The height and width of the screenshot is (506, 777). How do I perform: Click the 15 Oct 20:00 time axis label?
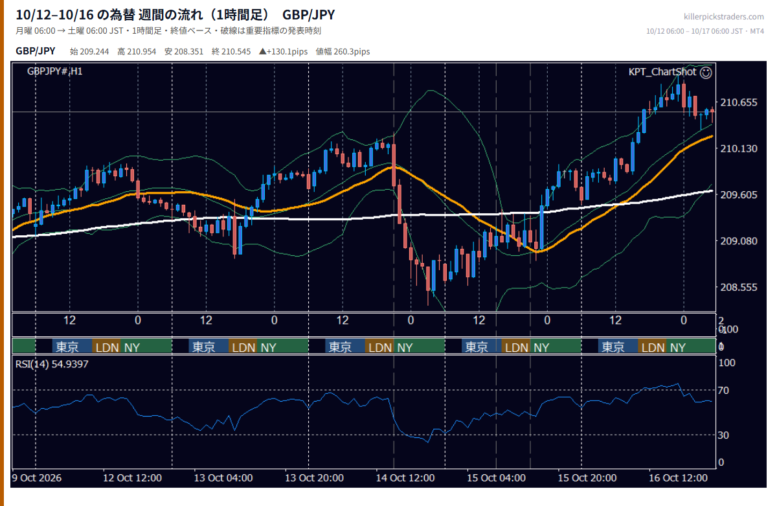[587, 477]
